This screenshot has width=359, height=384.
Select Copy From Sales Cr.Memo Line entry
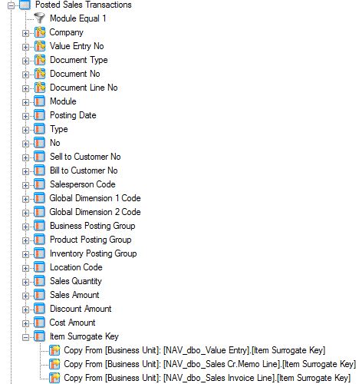tap(209, 364)
